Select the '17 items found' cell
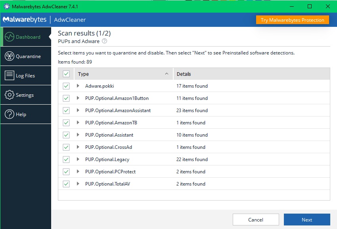Image resolution: width=337 pixels, height=229 pixels. click(x=192, y=86)
